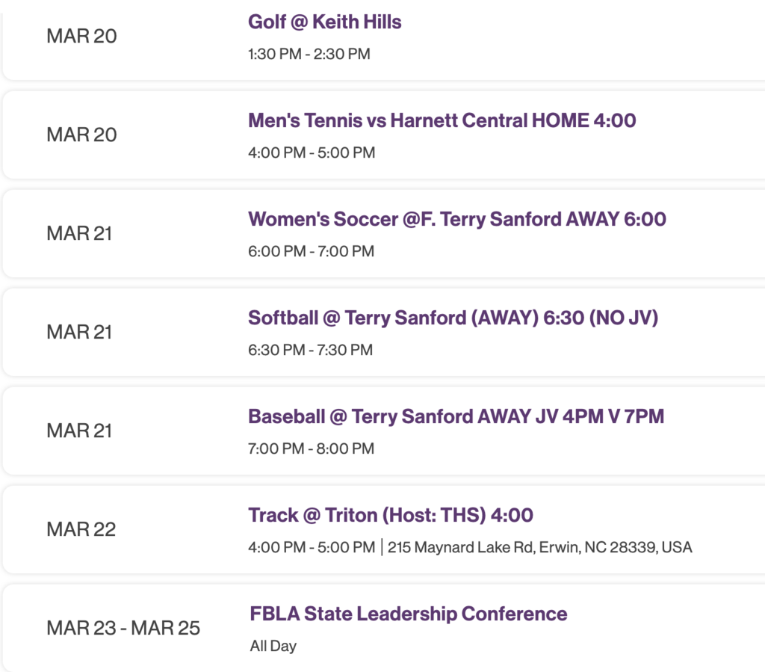Click the 215 Maynard Lake Rd address
Image resolution: width=765 pixels, height=672 pixels.
tap(540, 547)
